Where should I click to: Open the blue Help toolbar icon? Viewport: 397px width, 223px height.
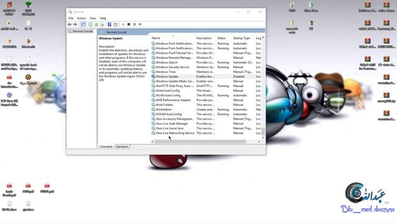coord(109,24)
